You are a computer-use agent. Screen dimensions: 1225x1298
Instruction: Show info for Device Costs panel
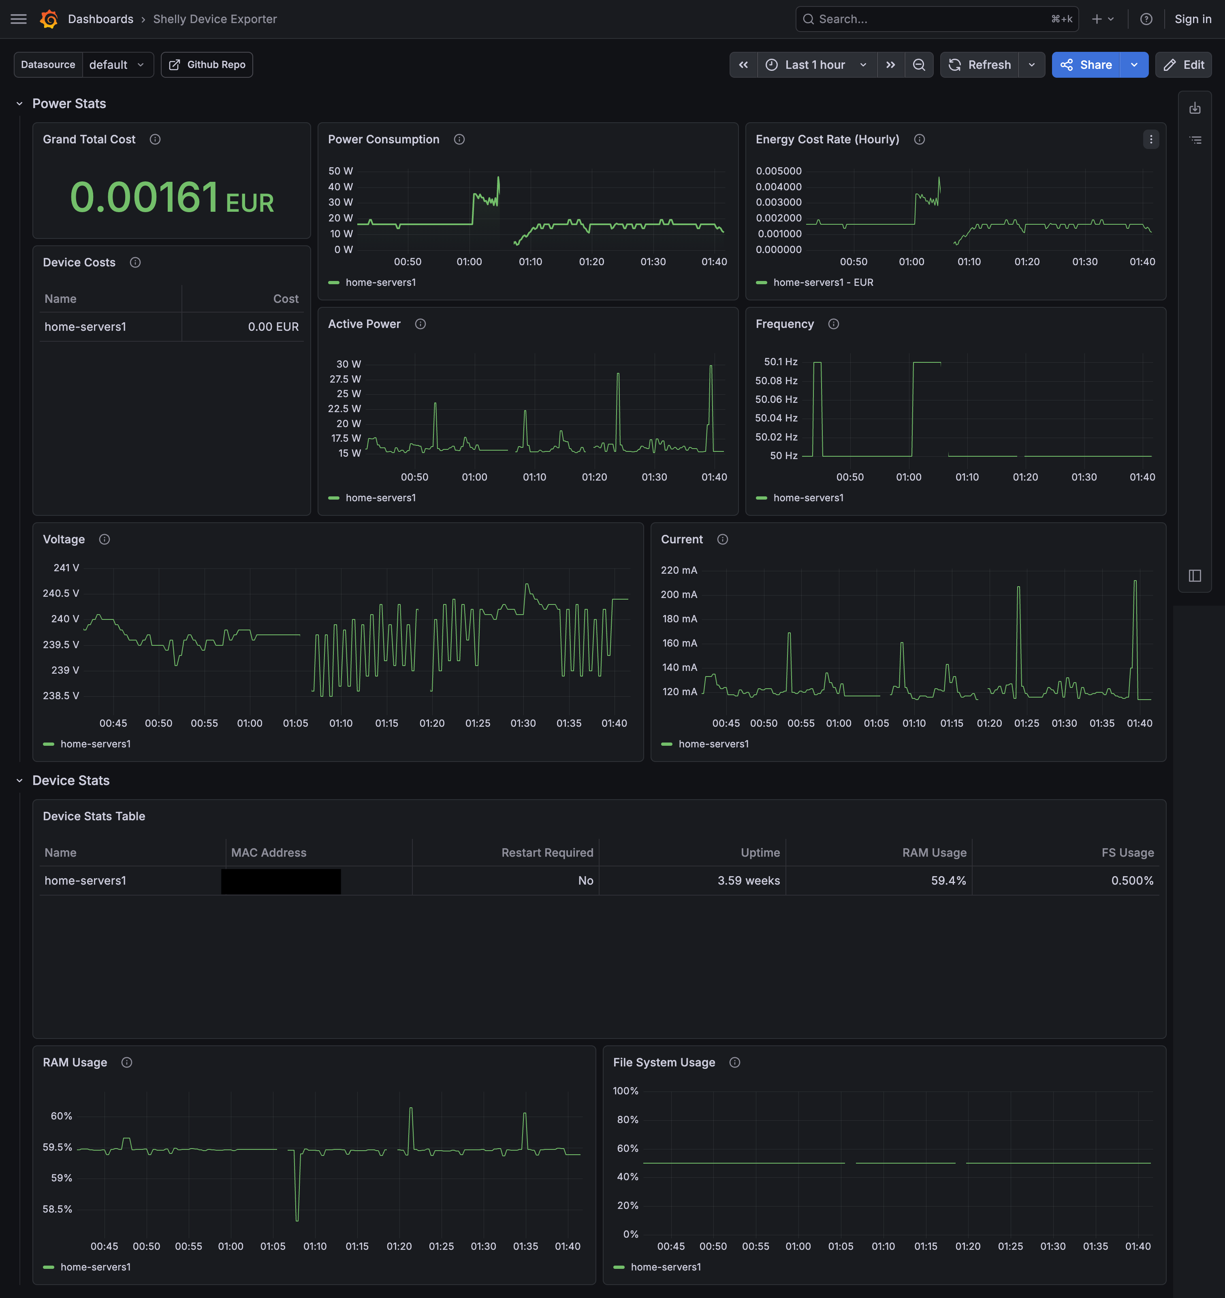[x=135, y=262]
